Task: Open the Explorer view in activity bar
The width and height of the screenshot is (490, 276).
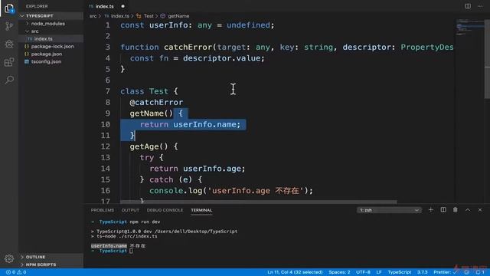Action: point(9,8)
